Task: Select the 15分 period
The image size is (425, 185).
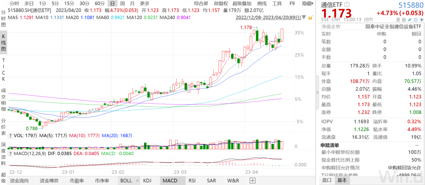Action: pyautogui.click(x=69, y=3)
